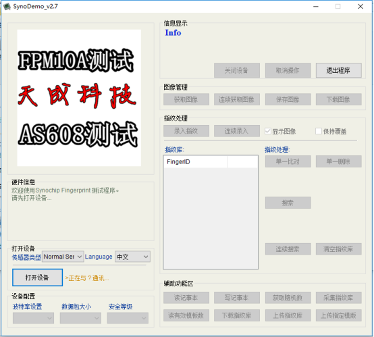Click the 连续获取图像 button
The width and height of the screenshot is (374, 337).
tap(237, 99)
